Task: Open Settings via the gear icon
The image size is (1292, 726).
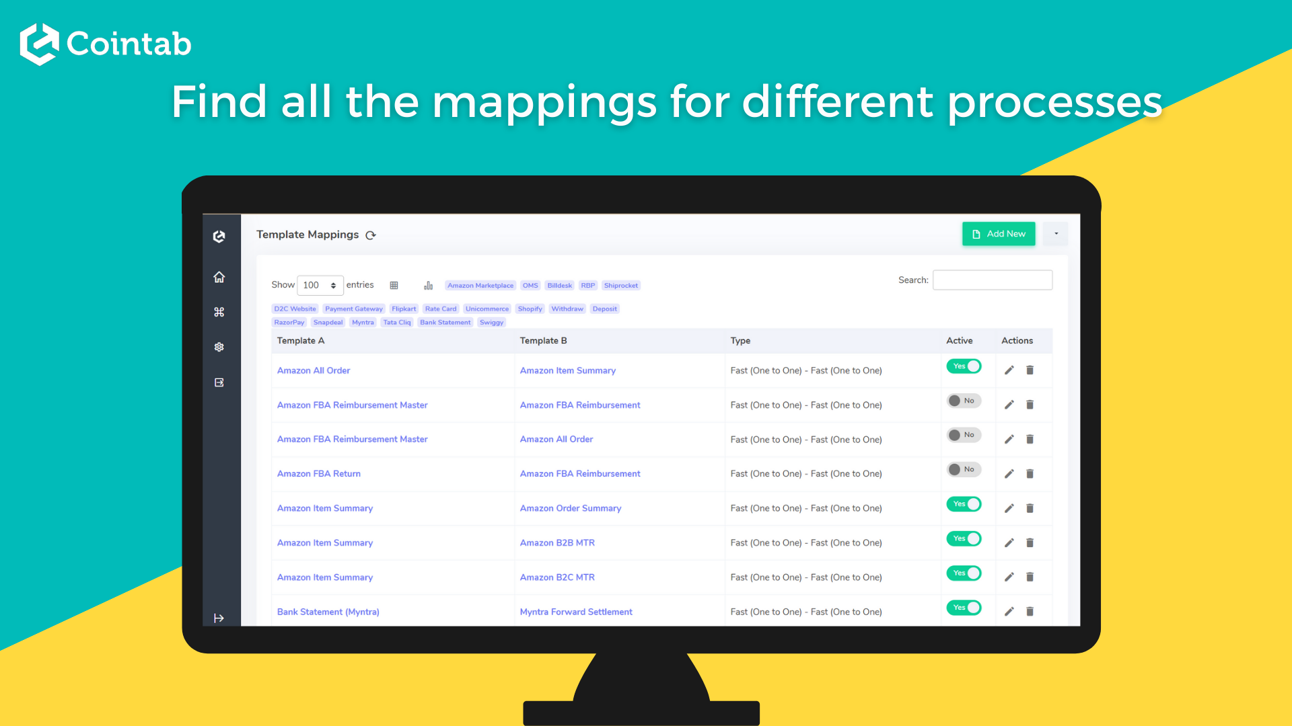Action: 219,347
